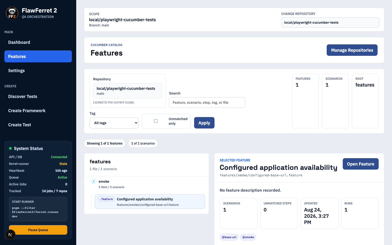
Task: Select the Configured application availability feature file
Action: click(150, 201)
